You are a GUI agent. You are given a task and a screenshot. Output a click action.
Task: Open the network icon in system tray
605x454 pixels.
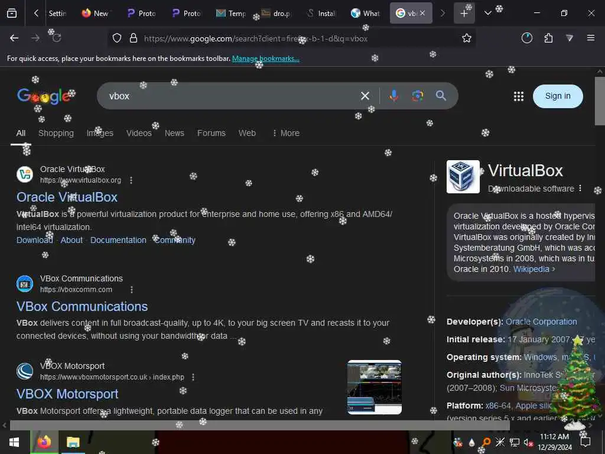pos(515,442)
